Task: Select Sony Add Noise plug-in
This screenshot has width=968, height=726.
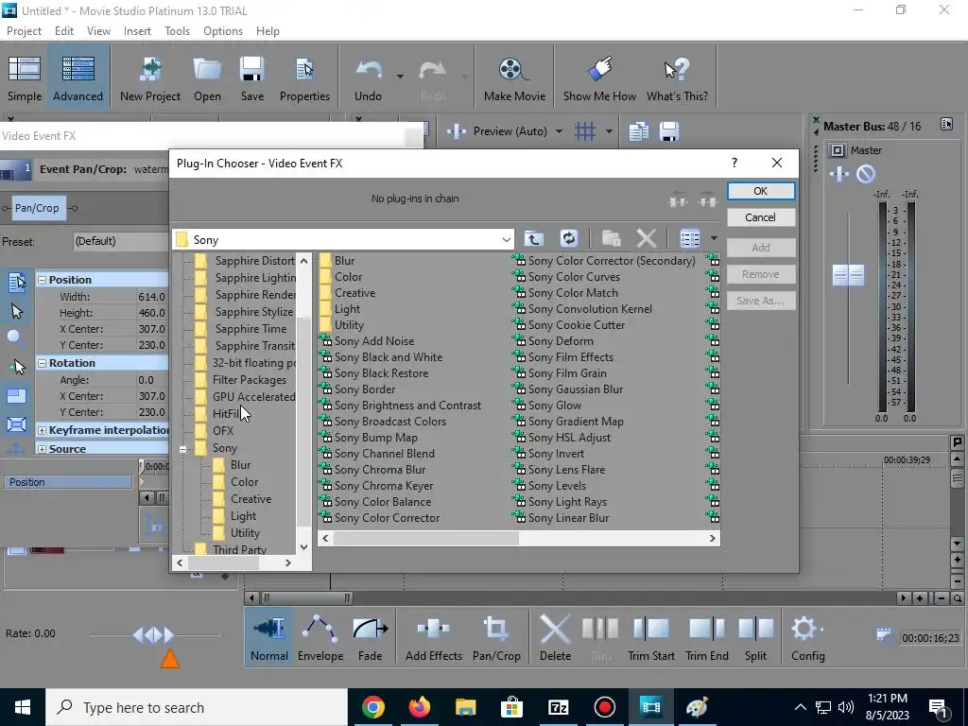Action: click(374, 341)
